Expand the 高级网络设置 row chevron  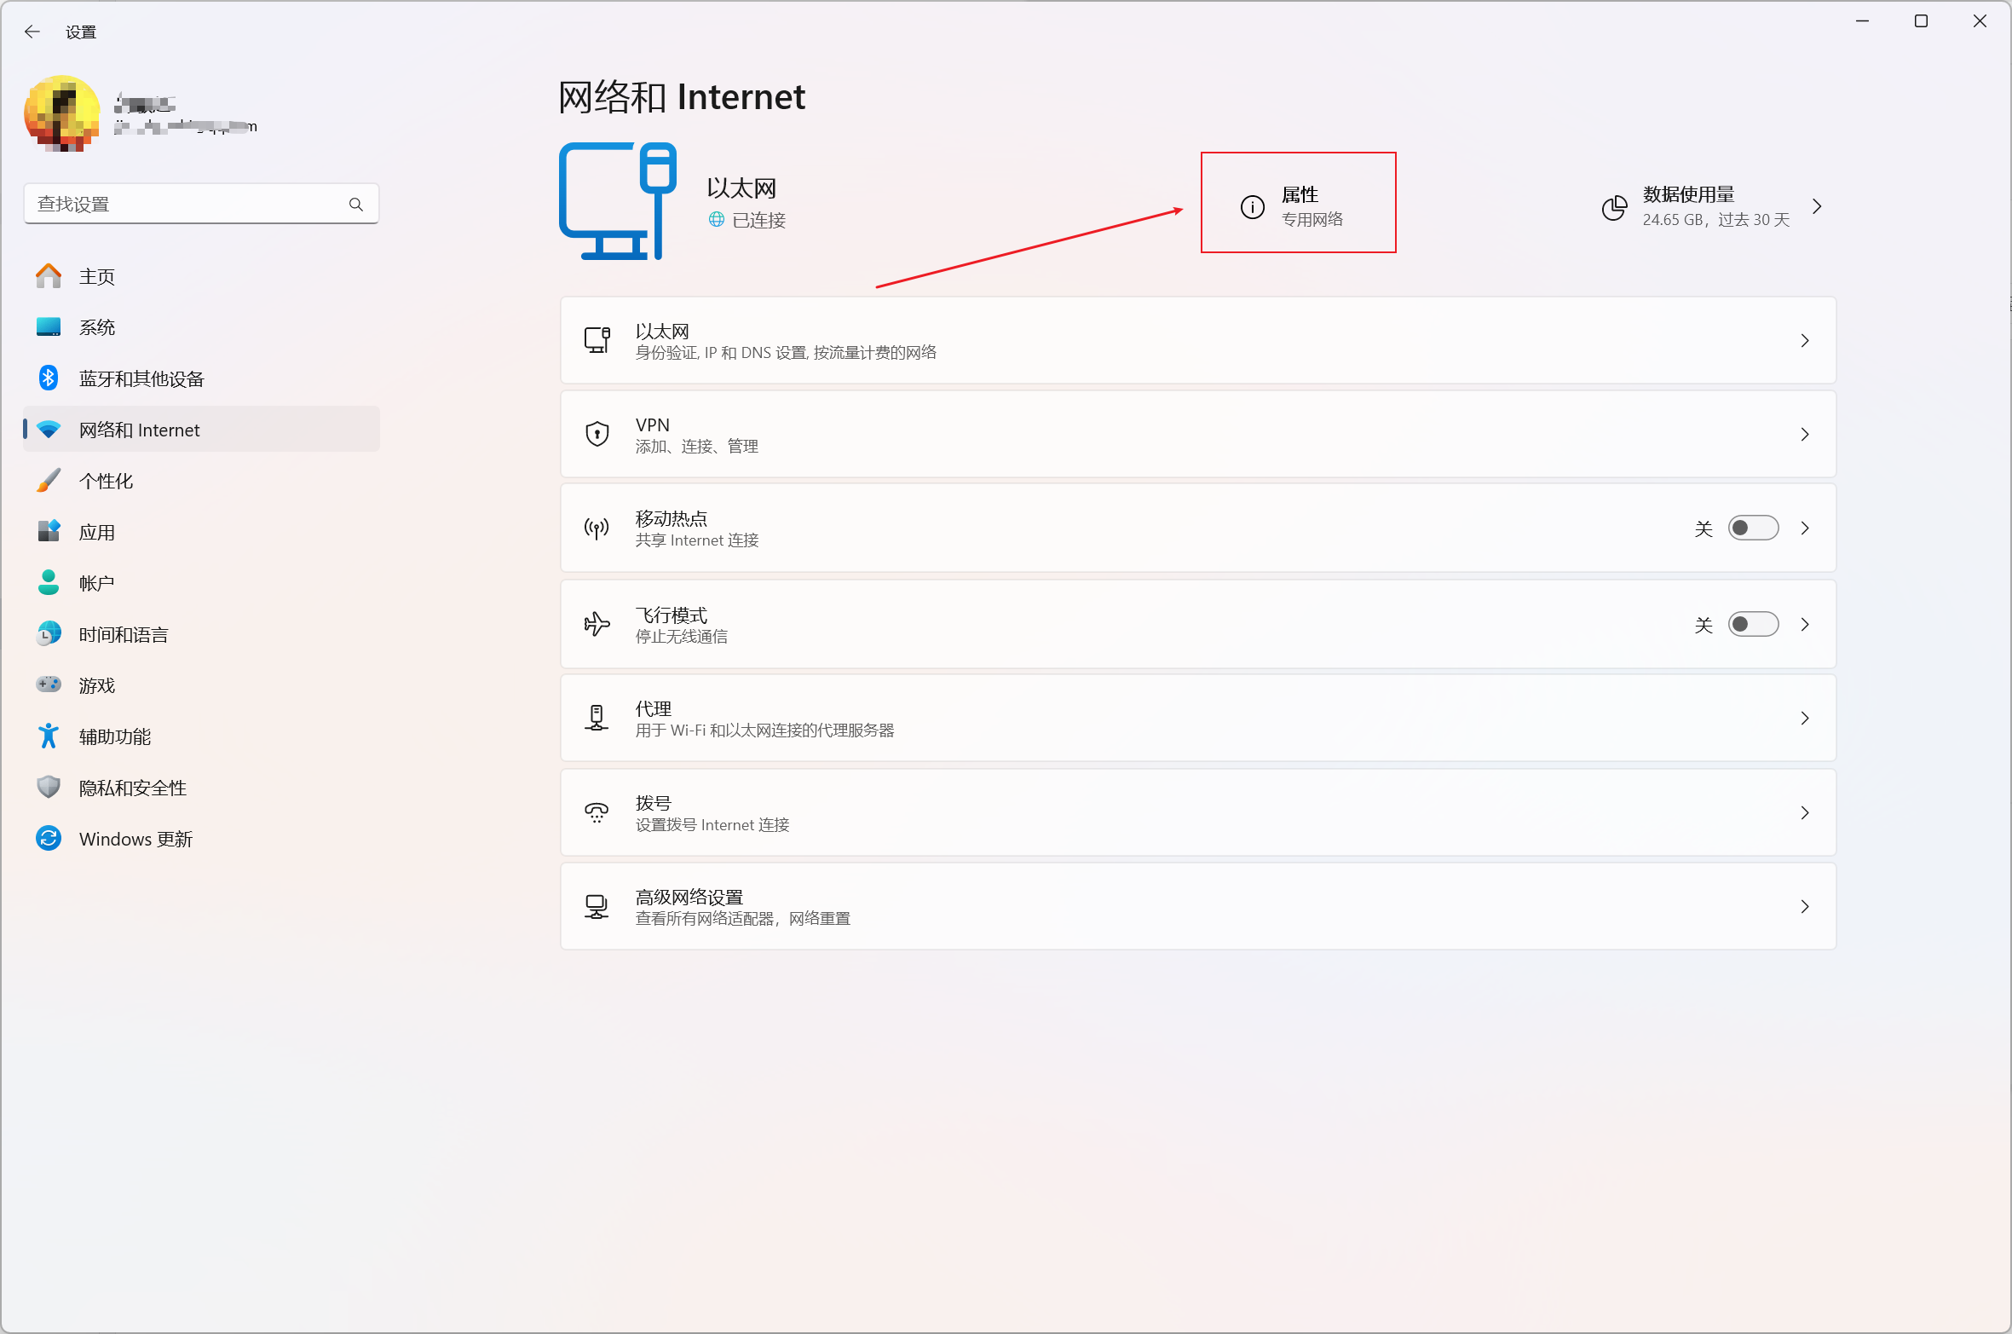pos(1805,906)
